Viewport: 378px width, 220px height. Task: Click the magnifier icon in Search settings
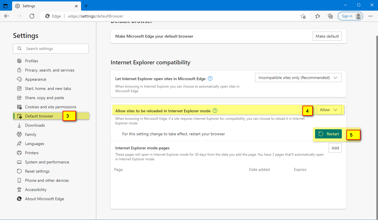[x=20, y=49]
